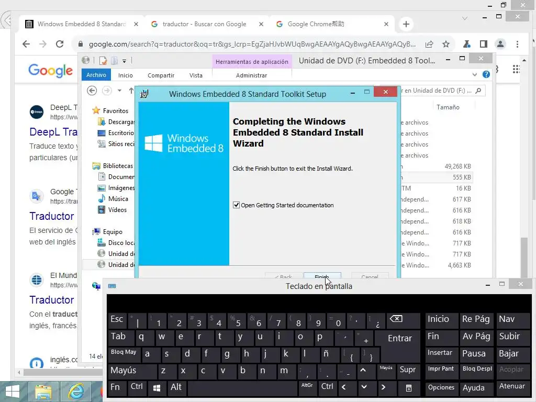The height and width of the screenshot is (402, 536).
Task: Open the Explorer help question icon
Action: tap(486, 74)
